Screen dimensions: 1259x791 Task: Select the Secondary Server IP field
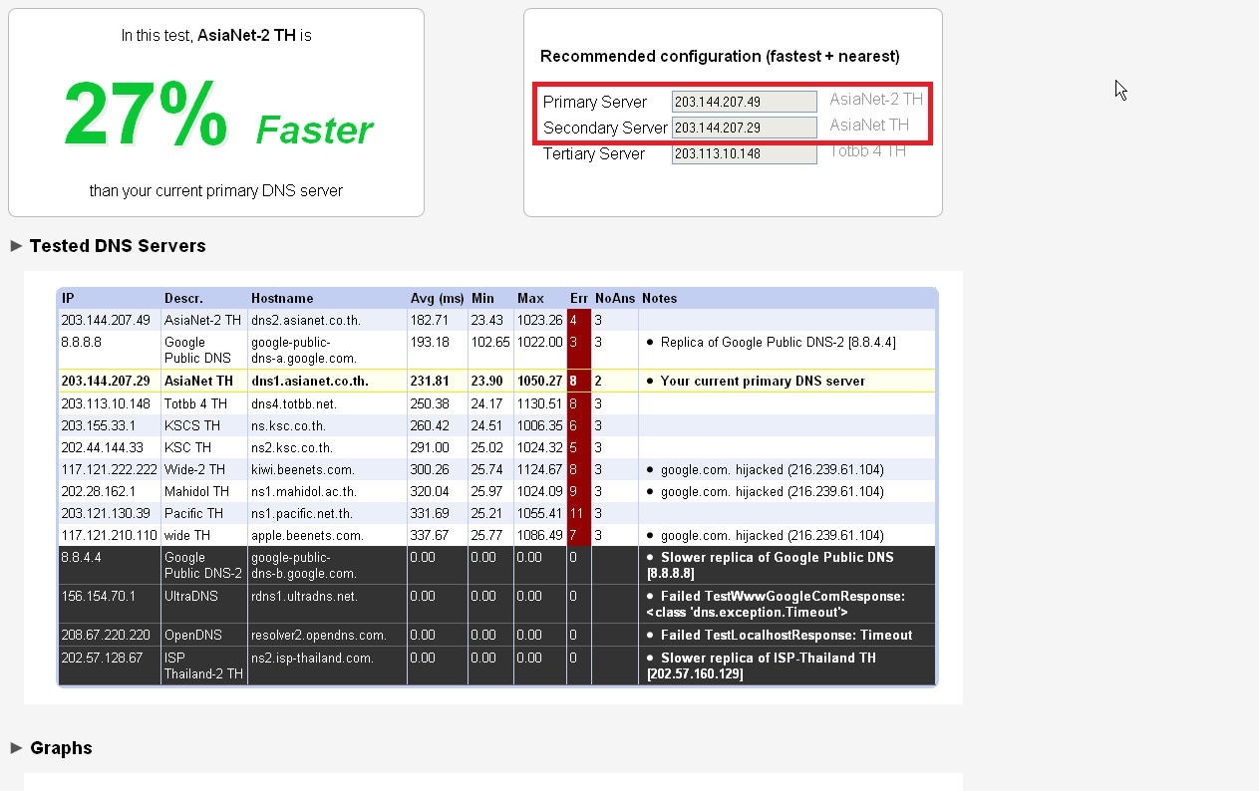coord(744,128)
